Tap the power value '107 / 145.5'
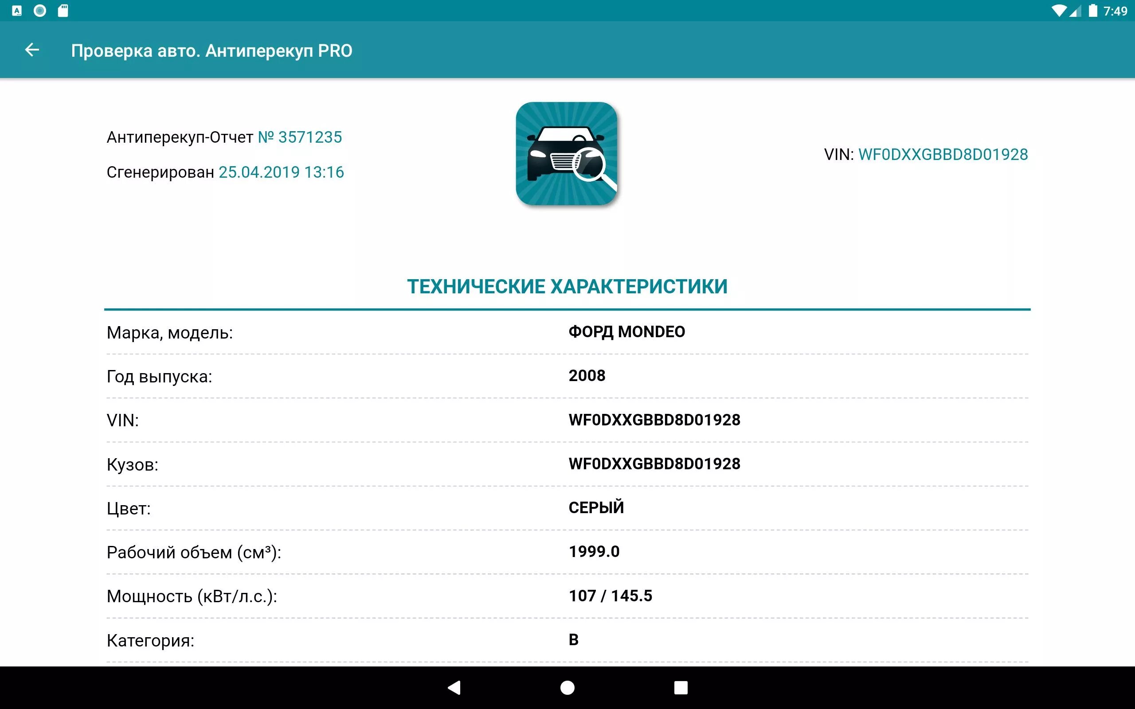This screenshot has width=1135, height=709. [610, 596]
